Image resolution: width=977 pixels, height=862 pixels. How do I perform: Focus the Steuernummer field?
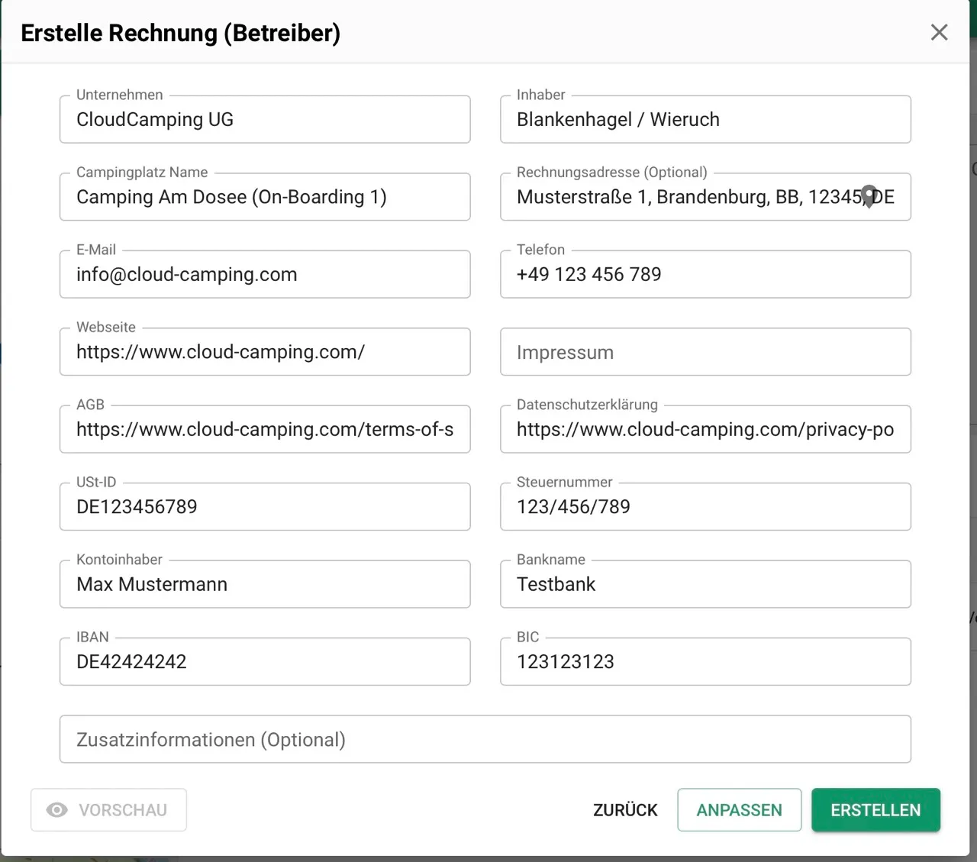705,507
